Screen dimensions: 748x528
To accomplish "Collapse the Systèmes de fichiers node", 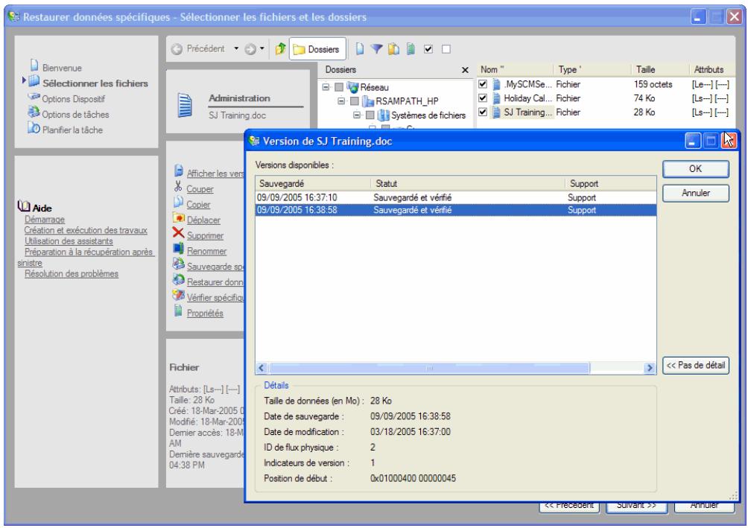I will [357, 115].
